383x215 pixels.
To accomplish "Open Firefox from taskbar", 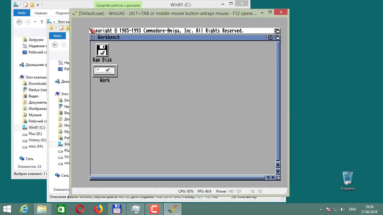I will point(98,209).
